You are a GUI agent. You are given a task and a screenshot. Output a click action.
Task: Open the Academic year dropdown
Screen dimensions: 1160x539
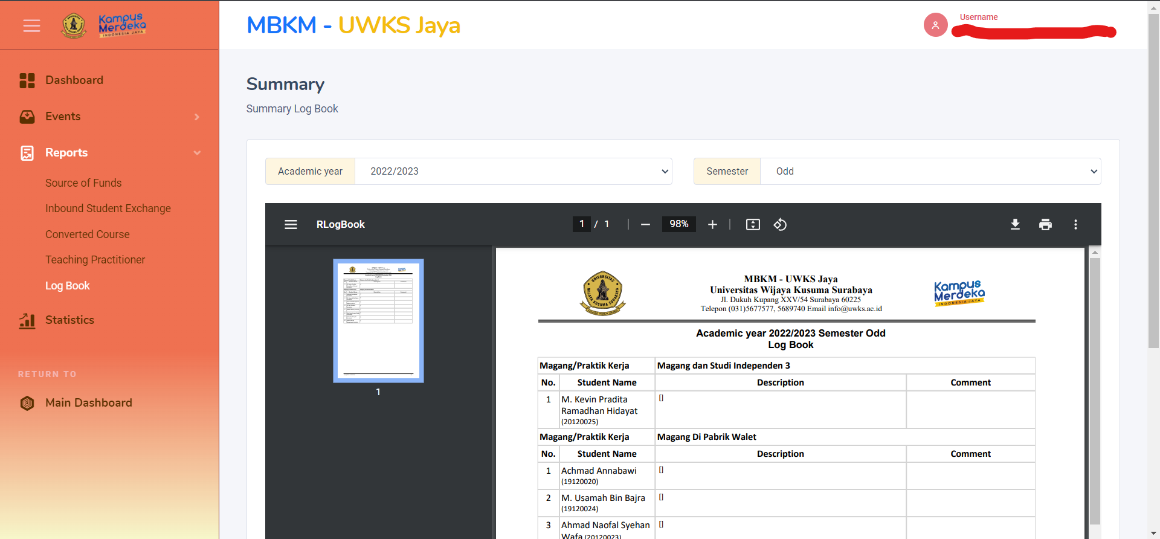click(x=514, y=171)
